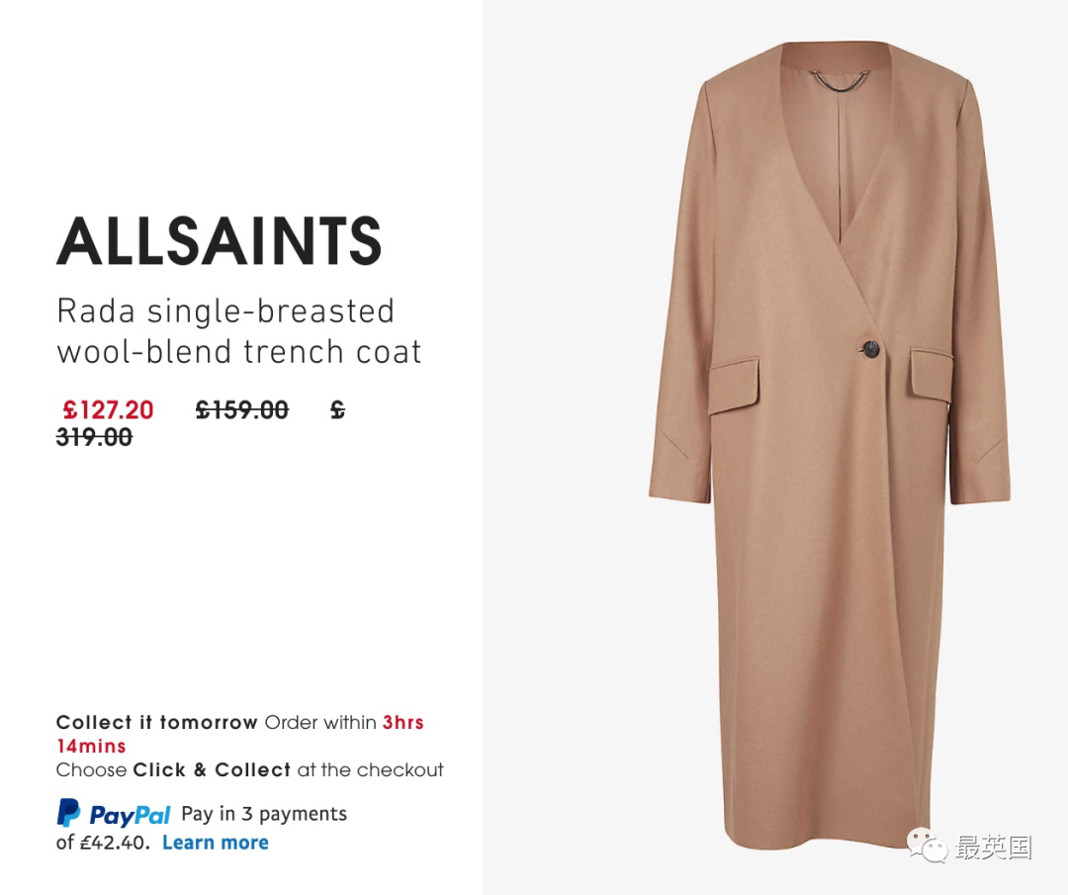Click the red 3hrs countdown text

(403, 722)
